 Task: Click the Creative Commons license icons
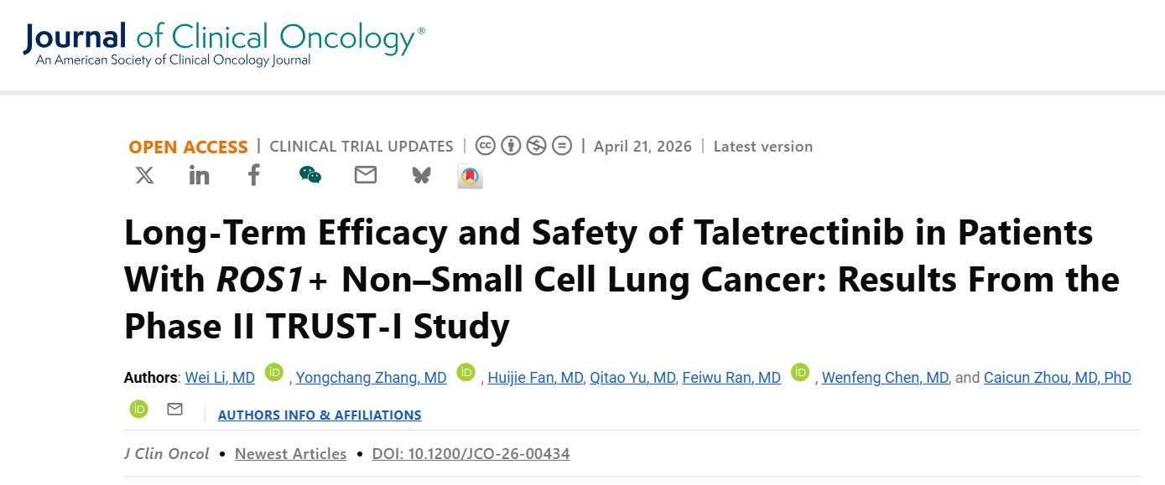coord(524,146)
